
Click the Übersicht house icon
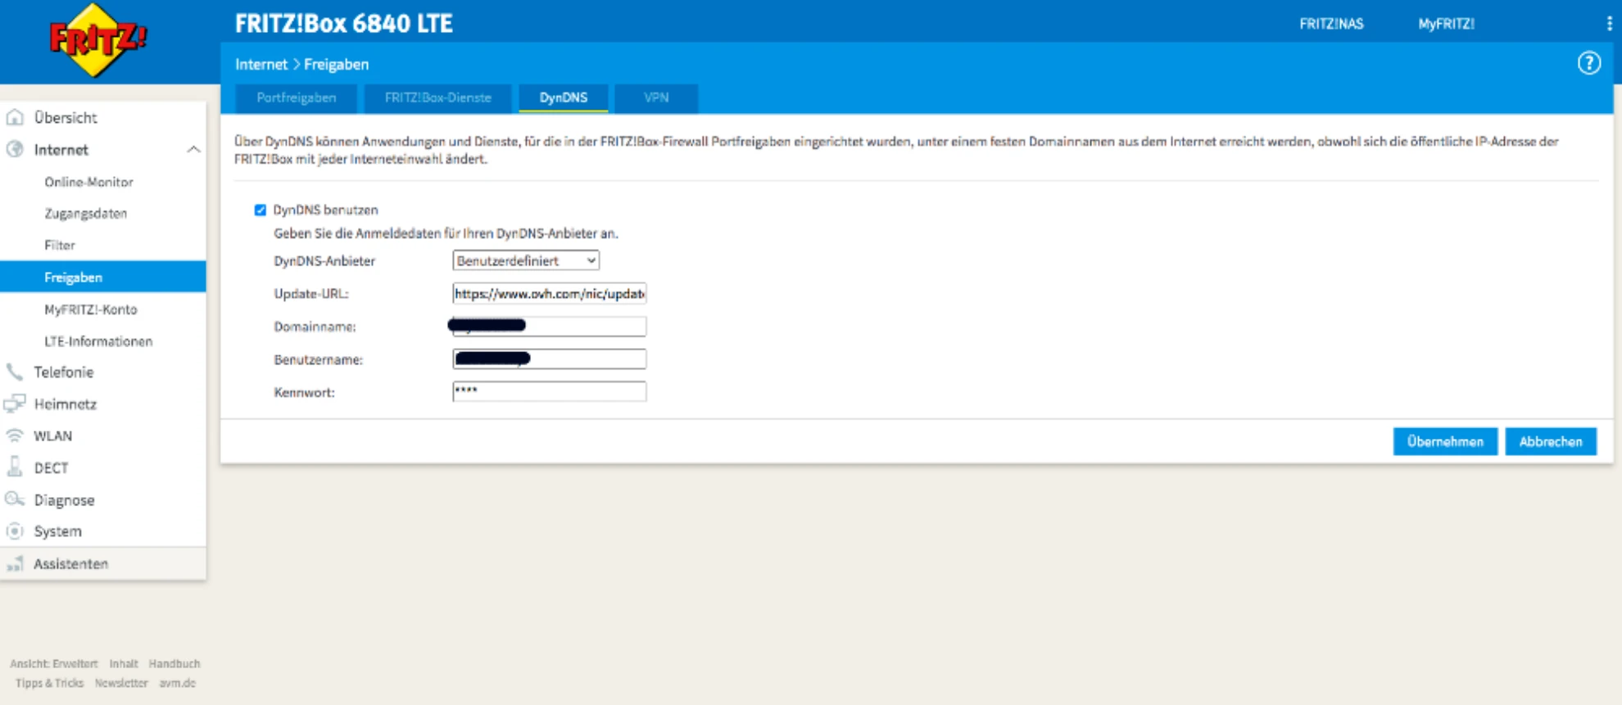coord(15,117)
